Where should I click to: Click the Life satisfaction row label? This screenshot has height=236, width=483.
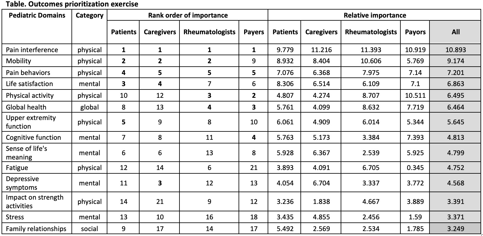29,84
